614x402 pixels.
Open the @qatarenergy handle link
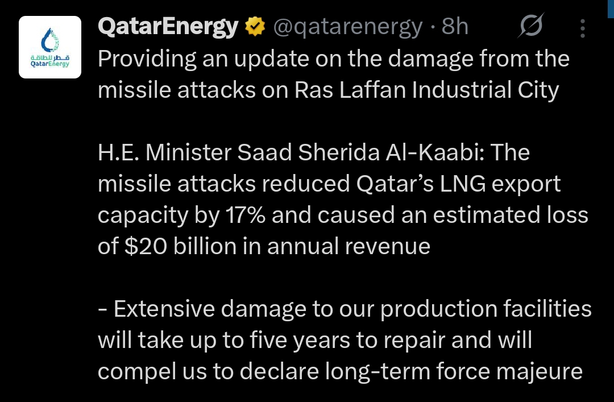[348, 27]
